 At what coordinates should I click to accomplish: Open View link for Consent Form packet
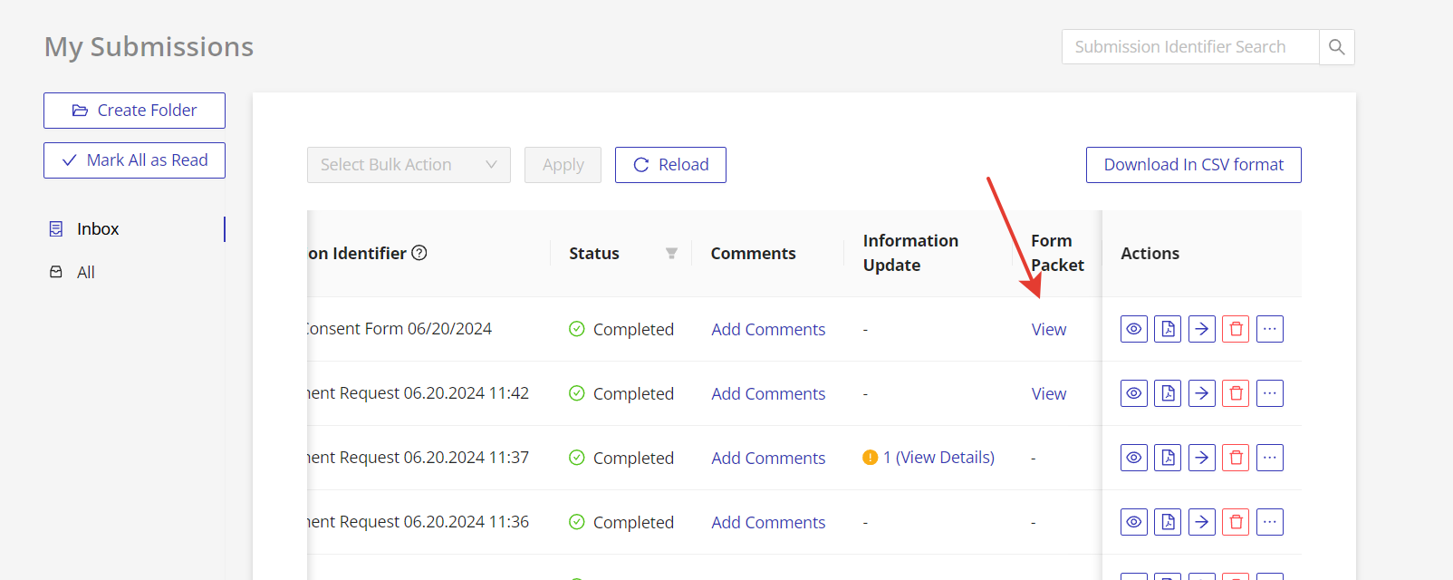coord(1048,330)
